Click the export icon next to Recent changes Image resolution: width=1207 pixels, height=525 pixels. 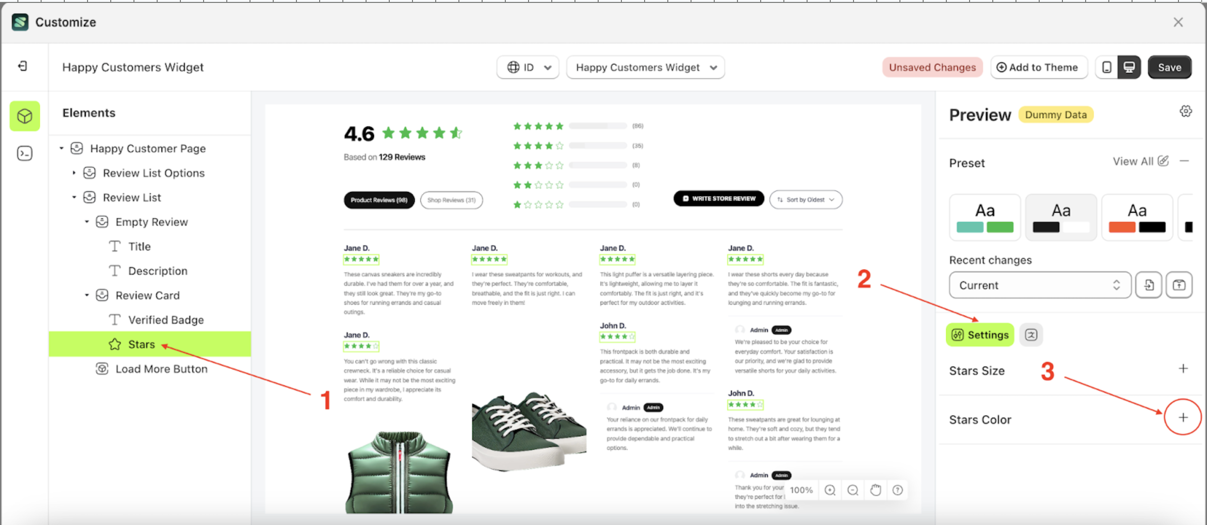coord(1179,285)
